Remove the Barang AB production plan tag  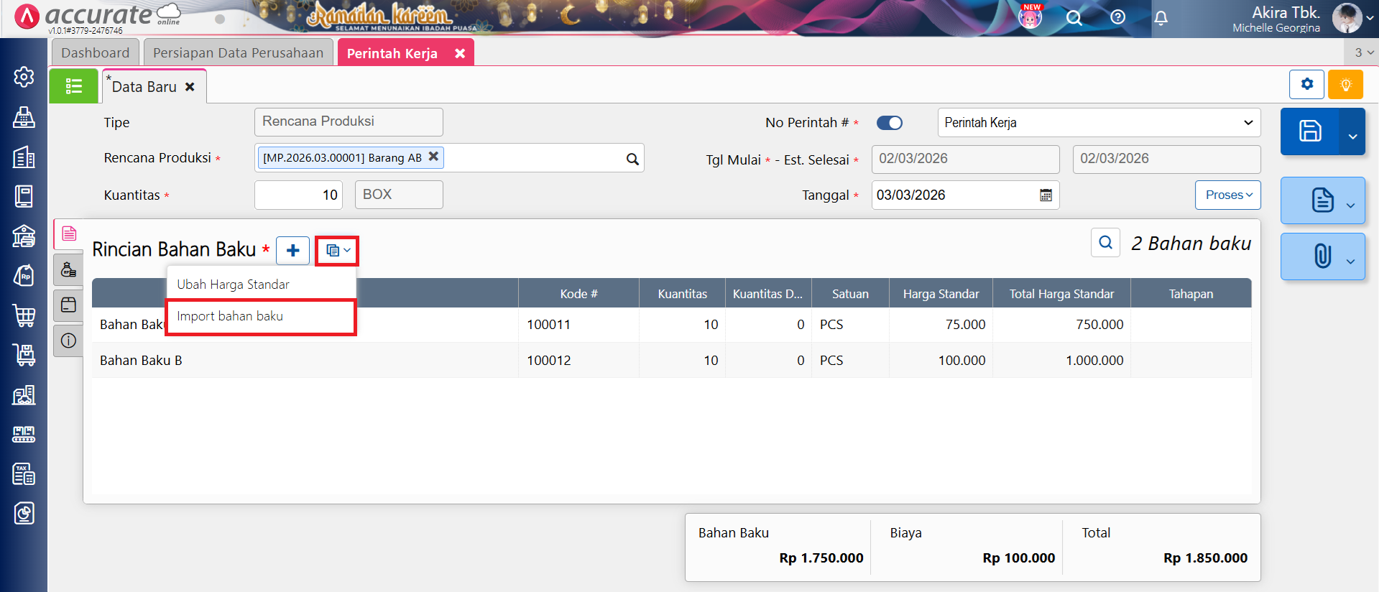click(x=433, y=157)
